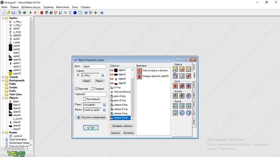Save the game using toolbar disk icon
Screen dimensions: 280x157
click(13, 13)
